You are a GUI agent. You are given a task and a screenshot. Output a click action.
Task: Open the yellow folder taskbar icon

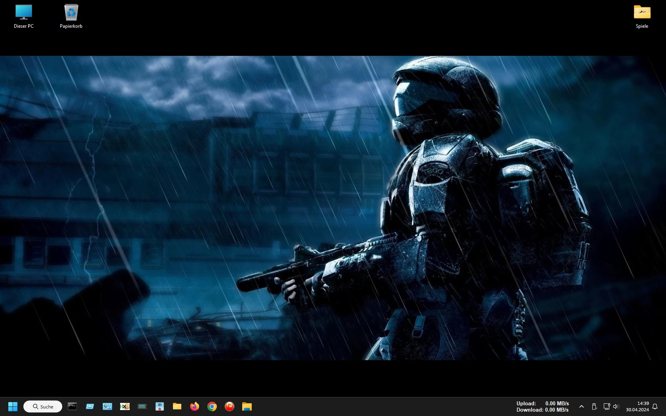tap(177, 406)
